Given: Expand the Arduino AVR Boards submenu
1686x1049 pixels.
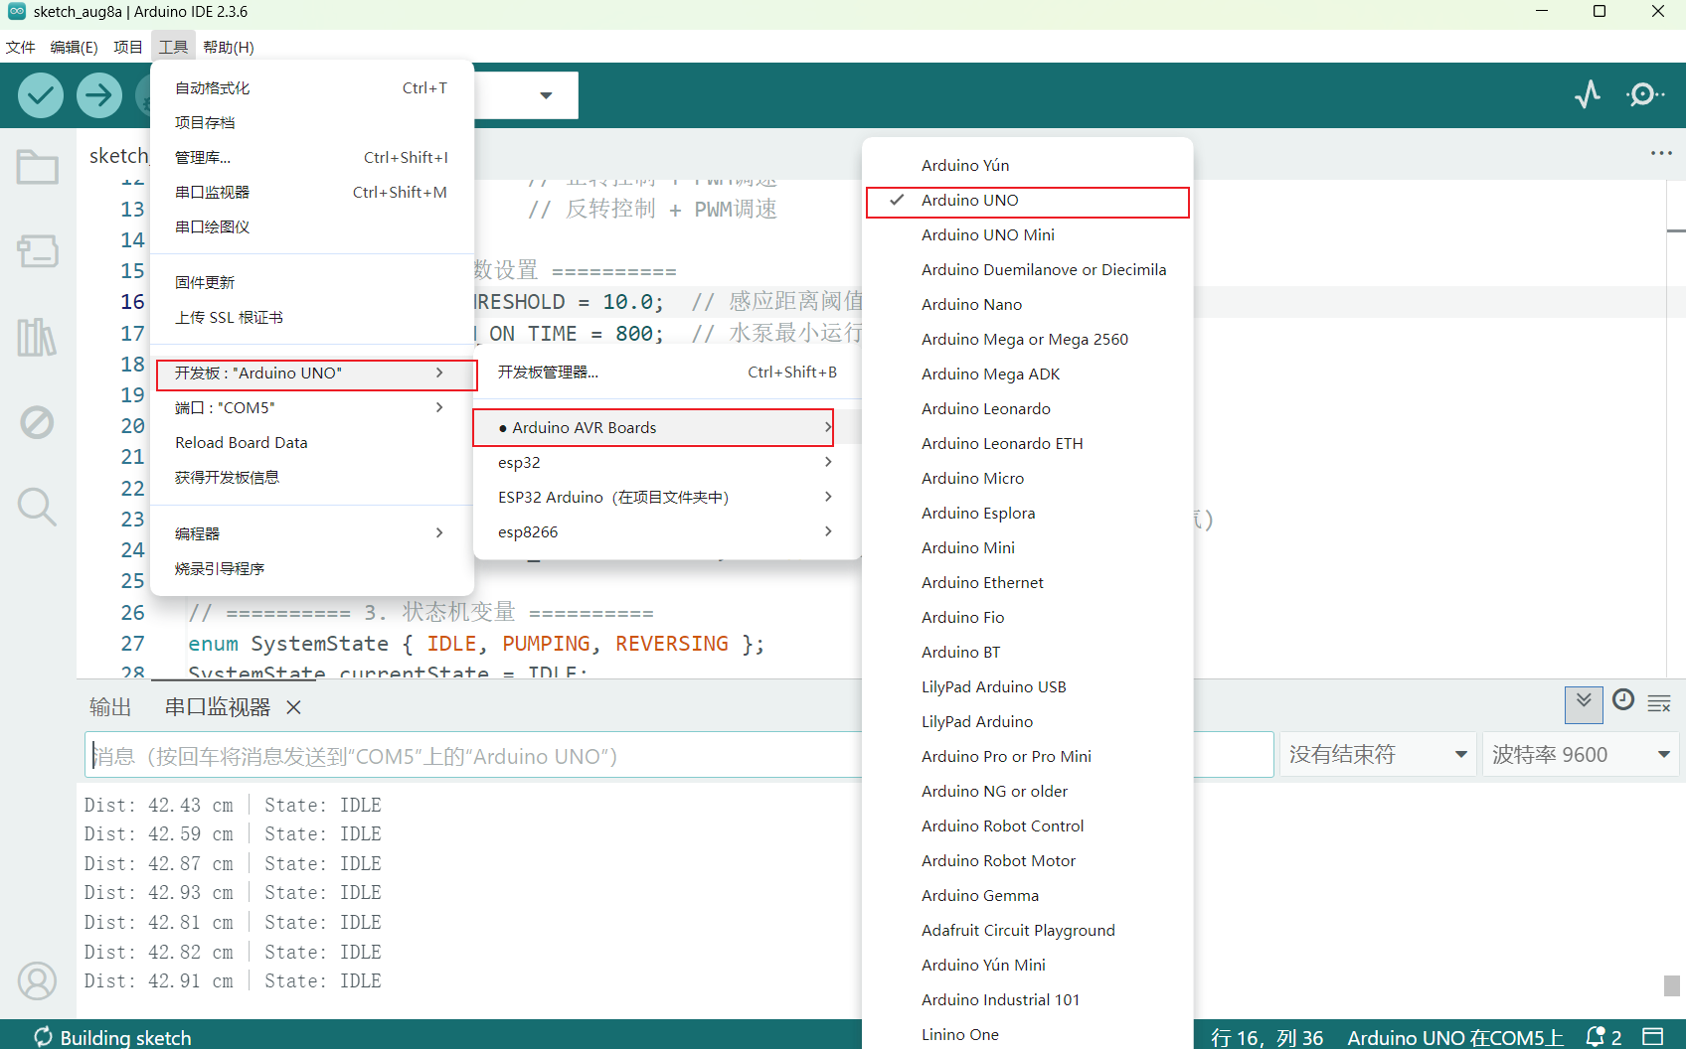Looking at the screenshot, I should tap(667, 428).
